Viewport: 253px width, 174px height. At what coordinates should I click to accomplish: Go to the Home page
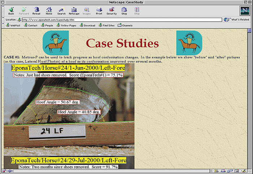[49, 10]
